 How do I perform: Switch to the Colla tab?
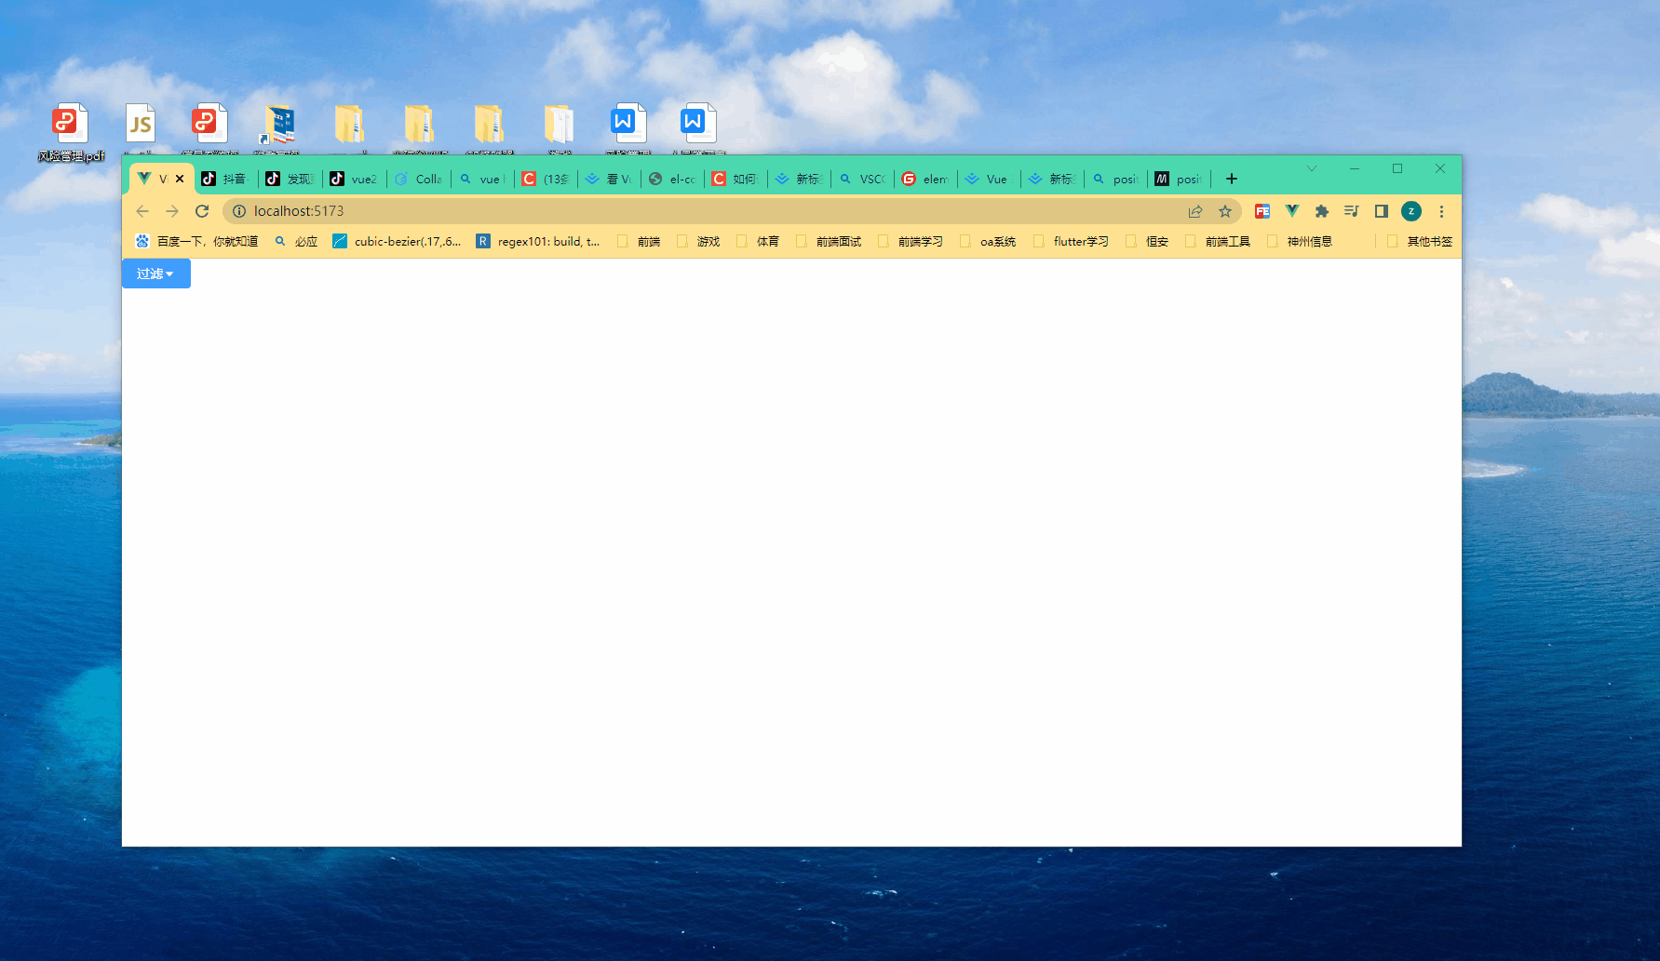[x=419, y=179]
